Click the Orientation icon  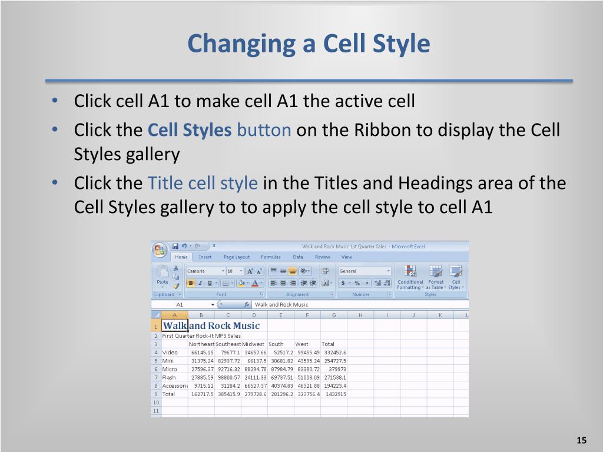[x=304, y=271]
